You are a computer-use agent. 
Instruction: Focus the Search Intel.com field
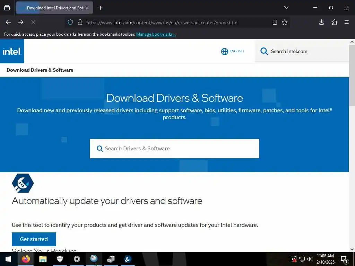(x=302, y=51)
